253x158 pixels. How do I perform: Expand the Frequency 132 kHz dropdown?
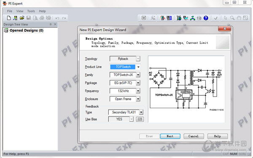pyautogui.click(x=138, y=91)
